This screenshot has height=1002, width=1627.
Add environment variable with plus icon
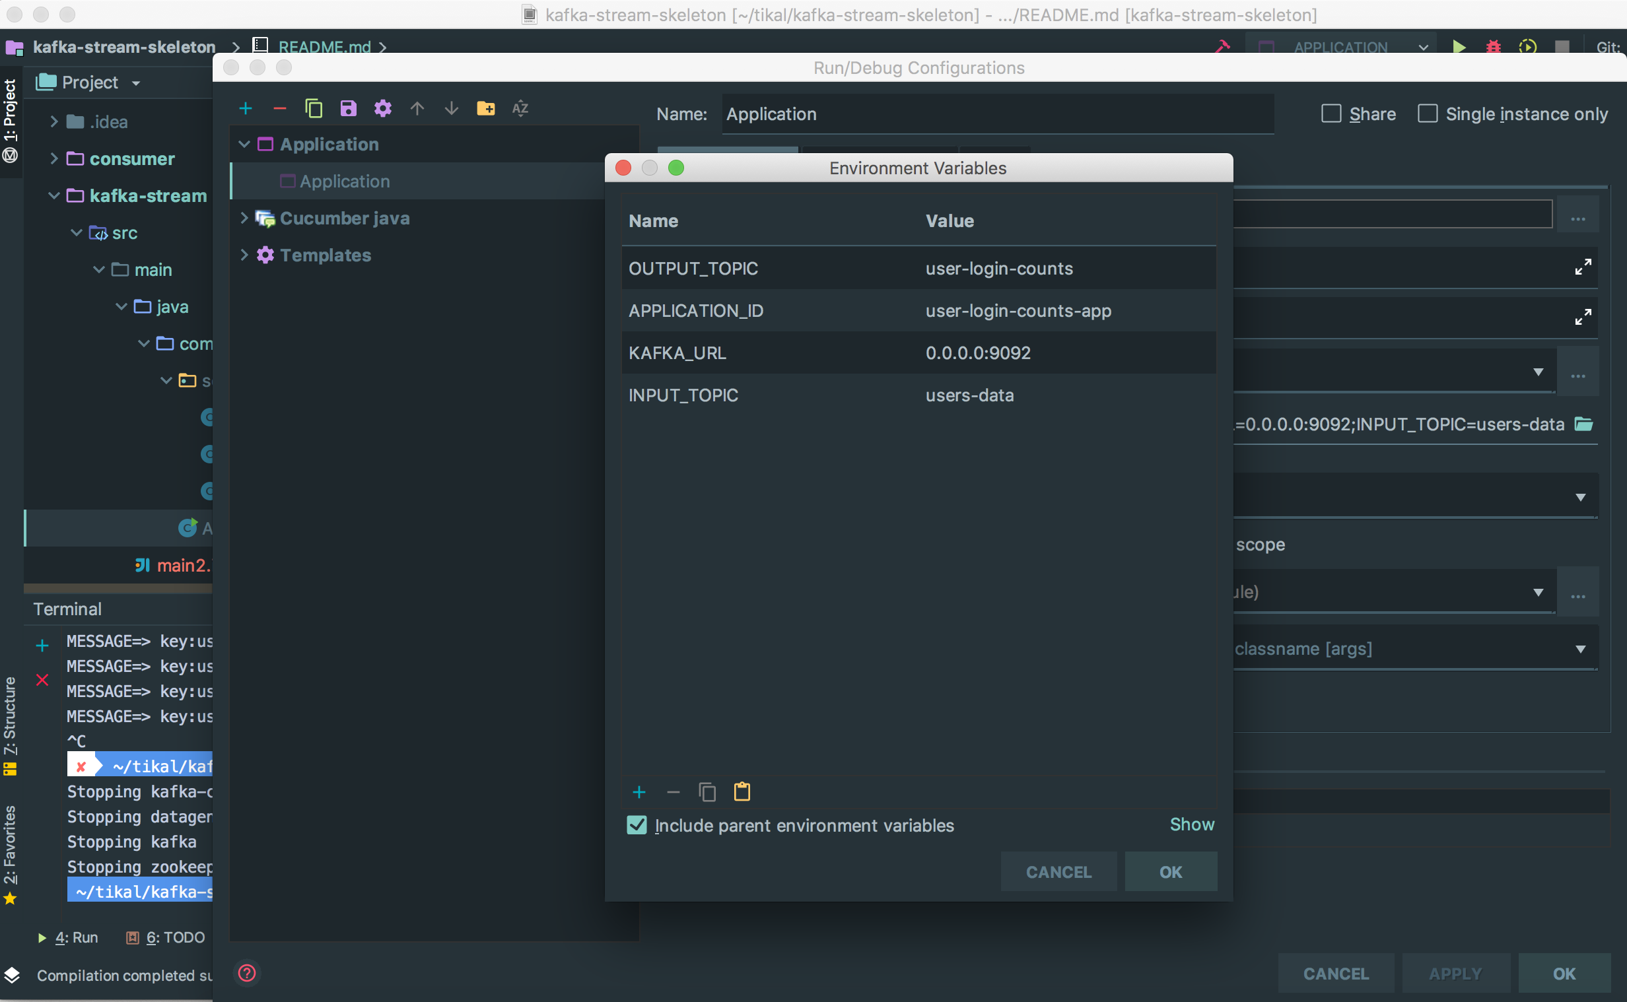click(x=639, y=792)
